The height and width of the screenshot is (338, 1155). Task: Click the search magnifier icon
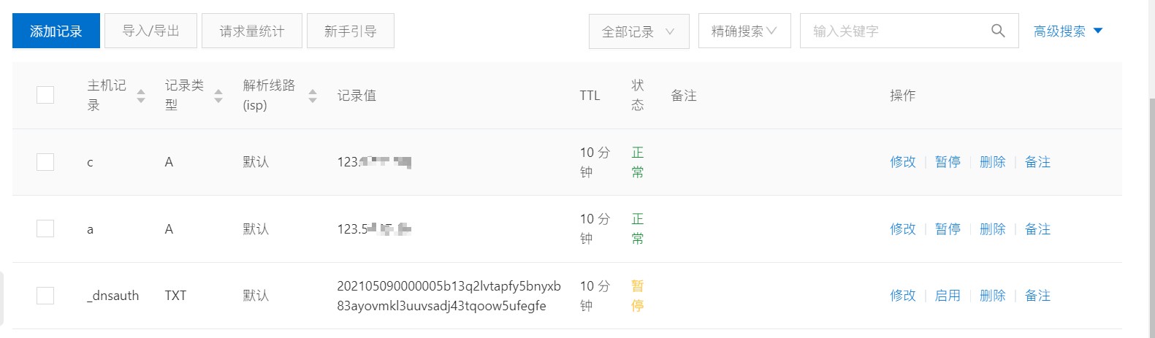click(997, 31)
